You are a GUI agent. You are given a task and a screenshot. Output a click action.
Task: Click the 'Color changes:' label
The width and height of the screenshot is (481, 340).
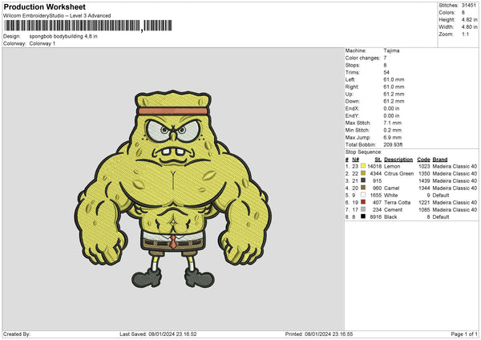coord(362,58)
